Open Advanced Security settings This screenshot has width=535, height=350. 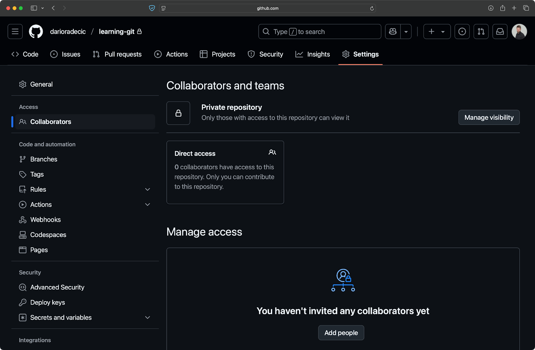click(x=85, y=287)
